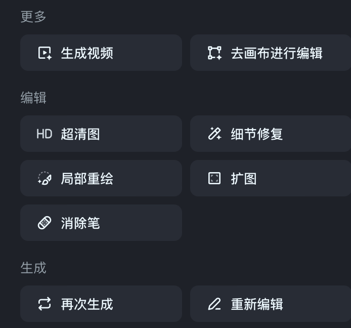
Task: Click the loop arrows icon for 再次生成
Action: (45, 304)
